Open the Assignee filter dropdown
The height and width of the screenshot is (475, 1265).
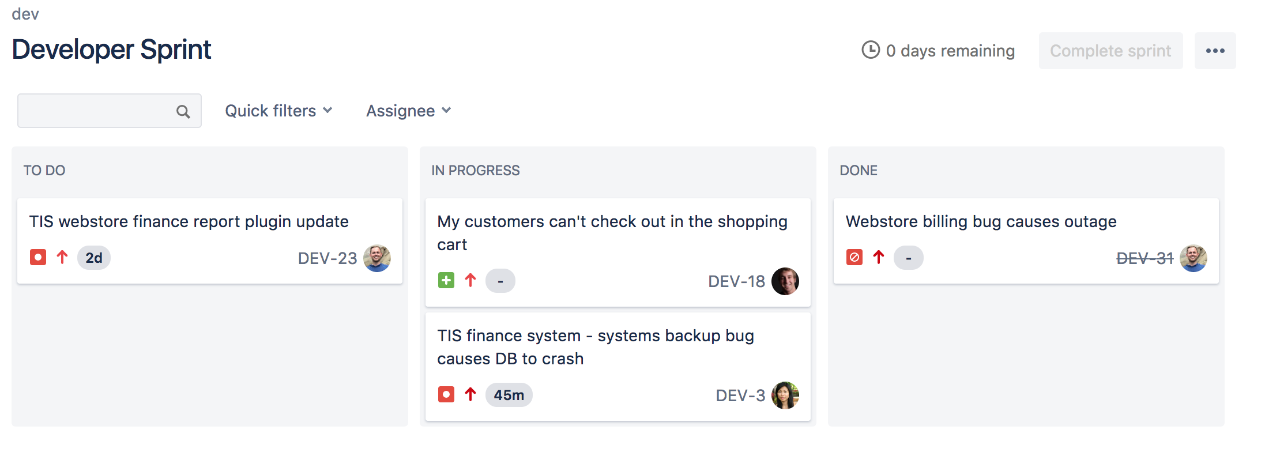tap(408, 111)
